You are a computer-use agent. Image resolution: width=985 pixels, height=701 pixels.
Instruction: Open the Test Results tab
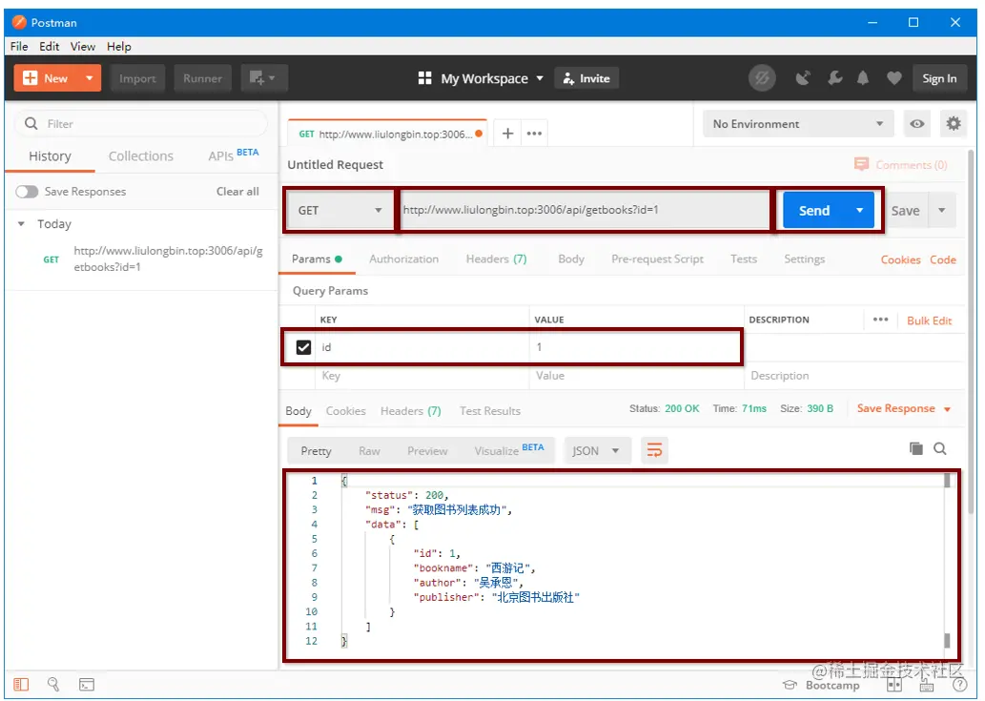[490, 411]
